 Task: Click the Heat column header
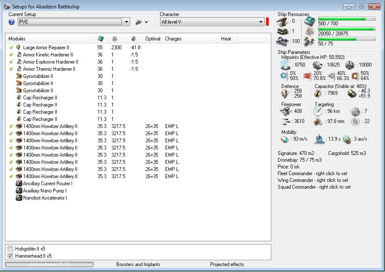227,39
